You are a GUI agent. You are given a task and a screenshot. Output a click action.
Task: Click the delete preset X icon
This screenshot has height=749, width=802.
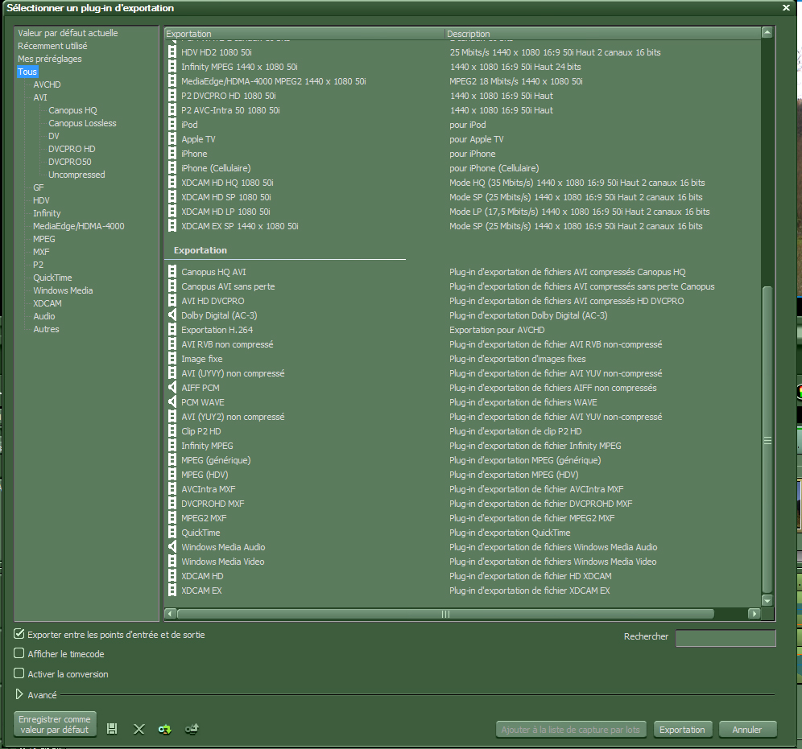click(x=138, y=729)
